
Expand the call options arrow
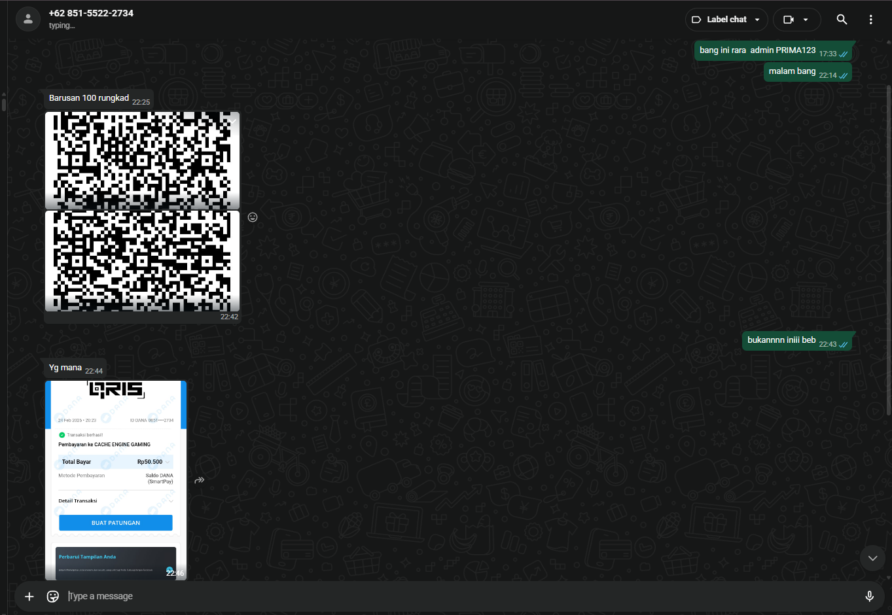806,20
